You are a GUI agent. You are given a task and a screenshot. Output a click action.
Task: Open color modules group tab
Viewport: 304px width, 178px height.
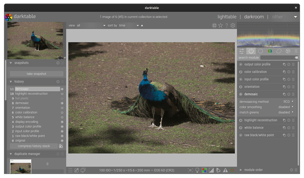270,51
